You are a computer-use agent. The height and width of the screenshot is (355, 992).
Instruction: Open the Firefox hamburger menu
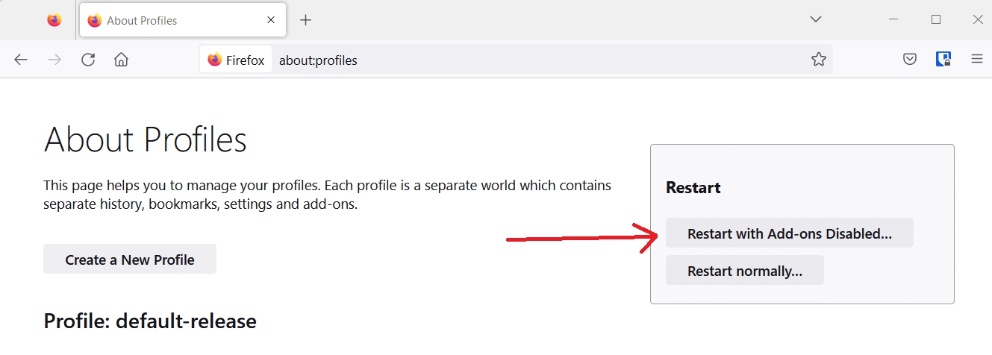click(x=976, y=60)
